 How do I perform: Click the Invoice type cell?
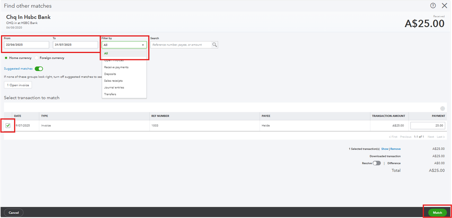pyautogui.click(x=46, y=125)
